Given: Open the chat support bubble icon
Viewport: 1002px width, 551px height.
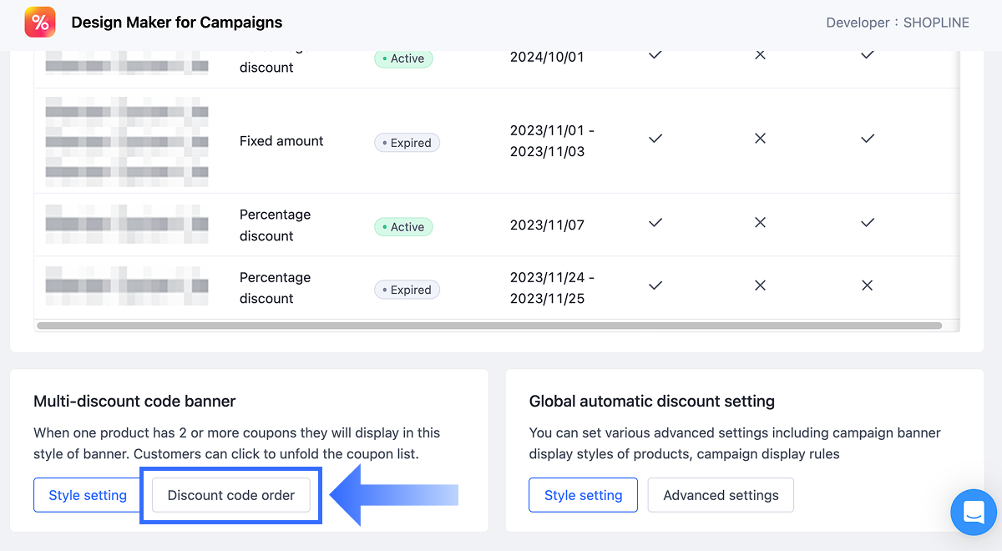Looking at the screenshot, I should (x=974, y=512).
